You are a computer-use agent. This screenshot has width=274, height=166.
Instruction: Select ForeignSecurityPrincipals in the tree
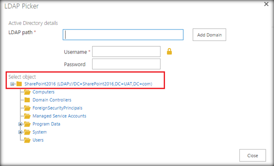click(x=57, y=108)
